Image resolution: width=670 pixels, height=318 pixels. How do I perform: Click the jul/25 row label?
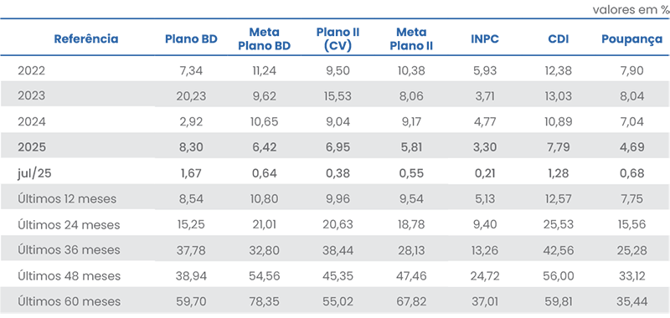coord(34,174)
